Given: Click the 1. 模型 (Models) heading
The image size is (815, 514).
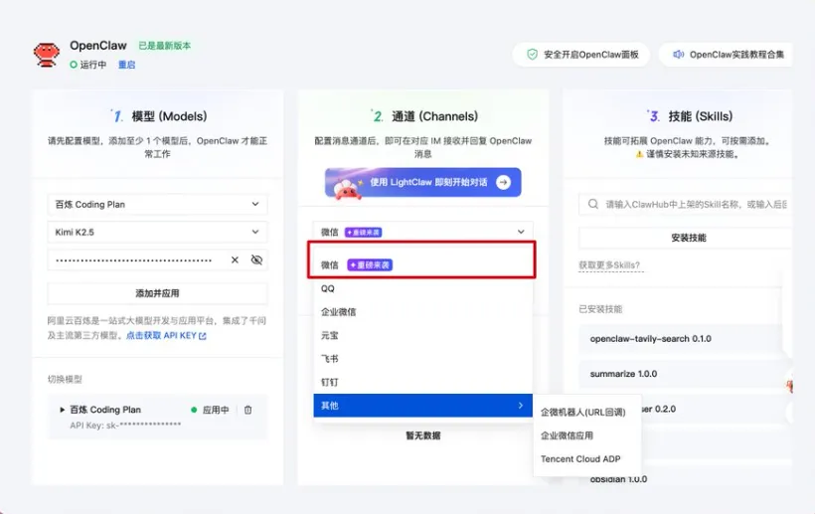Looking at the screenshot, I should pyautogui.click(x=158, y=116).
